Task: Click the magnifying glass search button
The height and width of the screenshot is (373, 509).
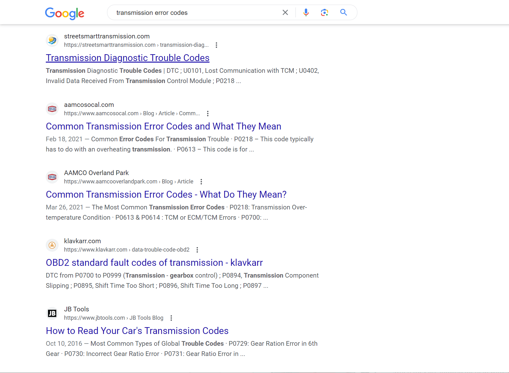Action: click(x=343, y=12)
